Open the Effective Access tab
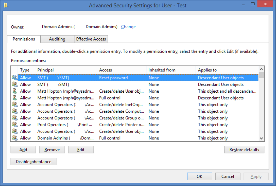The width and height of the screenshot is (276, 186). tap(91, 39)
